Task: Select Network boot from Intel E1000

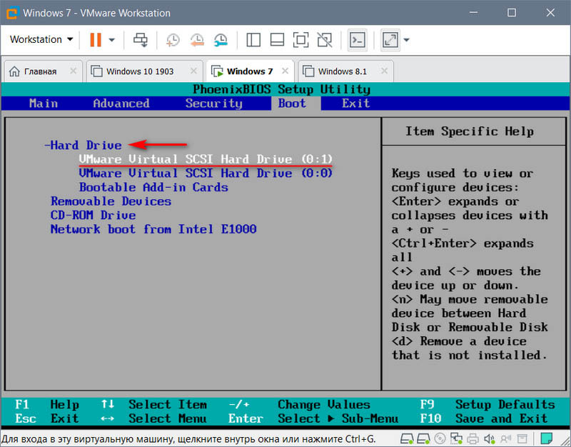Action: coord(153,229)
